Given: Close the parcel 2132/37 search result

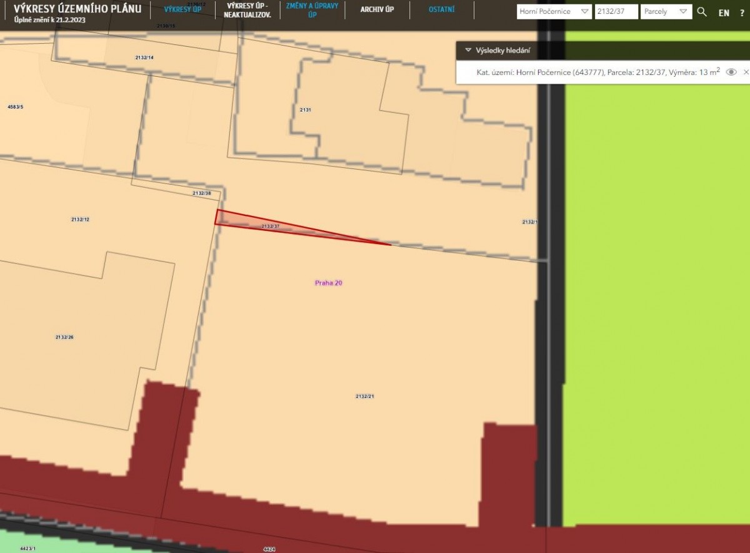Looking at the screenshot, I should click(746, 72).
